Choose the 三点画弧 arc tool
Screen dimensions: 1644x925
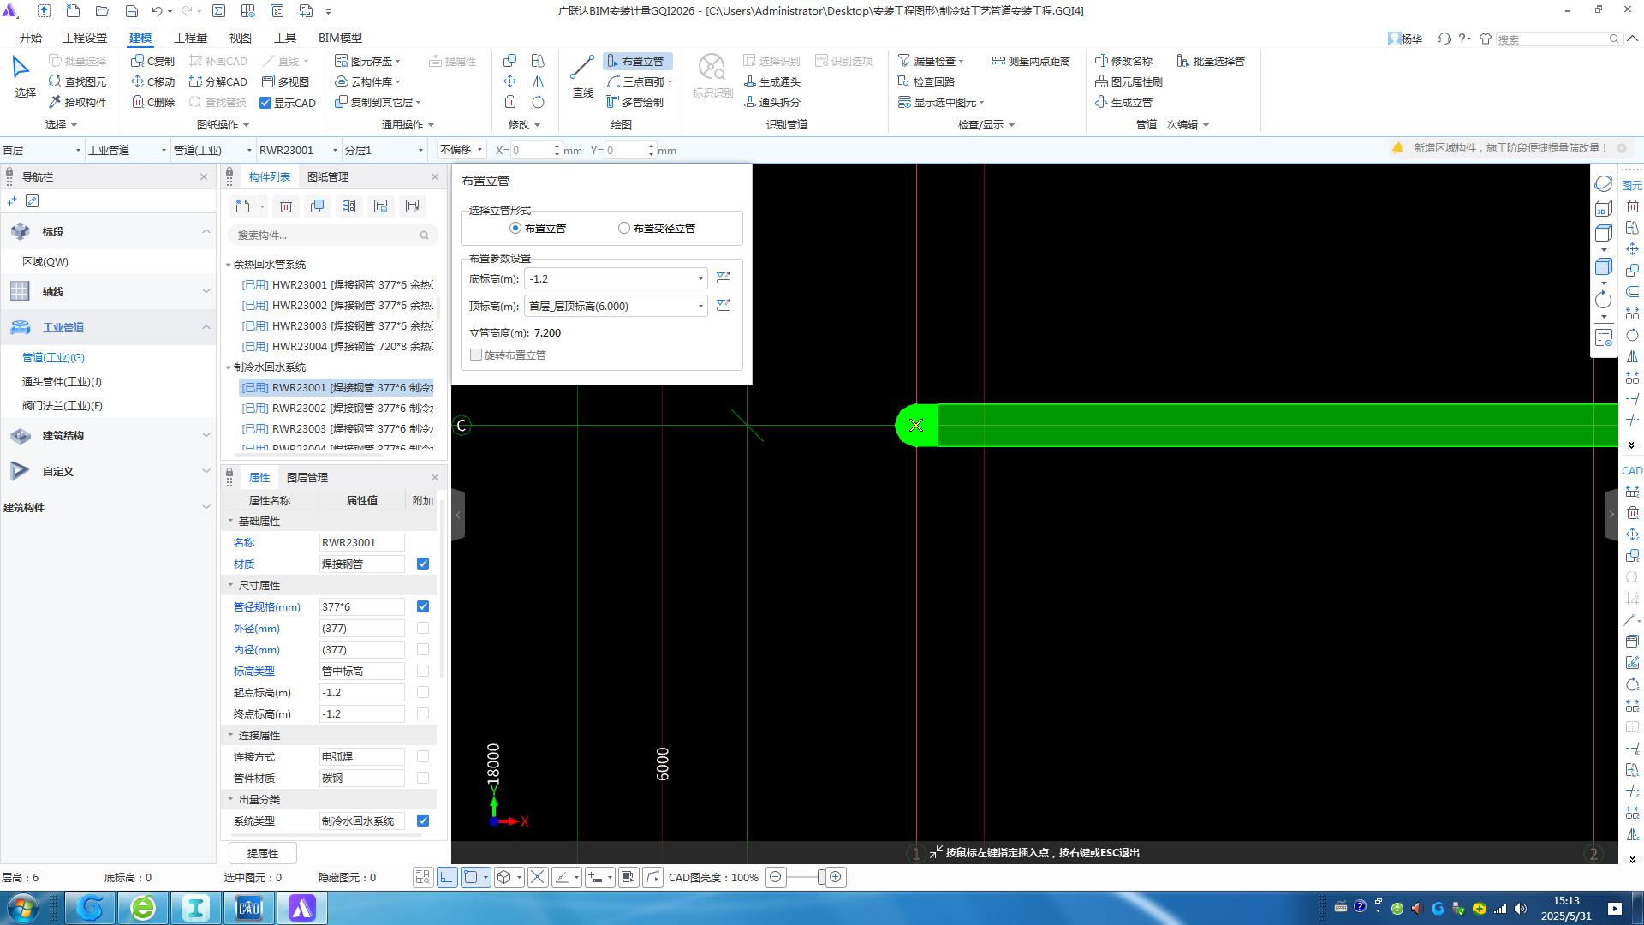click(x=639, y=81)
